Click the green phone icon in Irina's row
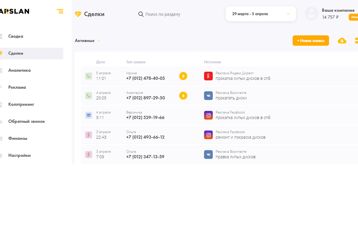Screen dimensions: 358x238 89,76
